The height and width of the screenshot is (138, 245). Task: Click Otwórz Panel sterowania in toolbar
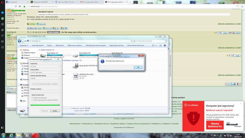136,45
